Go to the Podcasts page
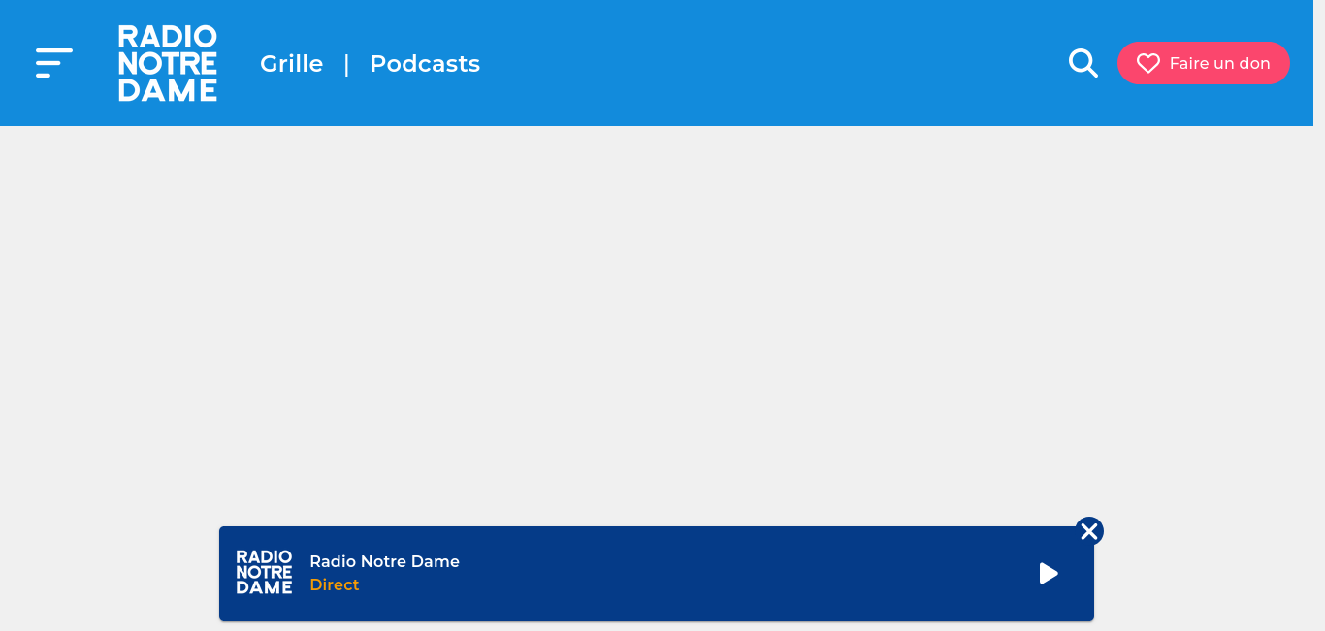This screenshot has width=1325, height=631. [x=425, y=64]
